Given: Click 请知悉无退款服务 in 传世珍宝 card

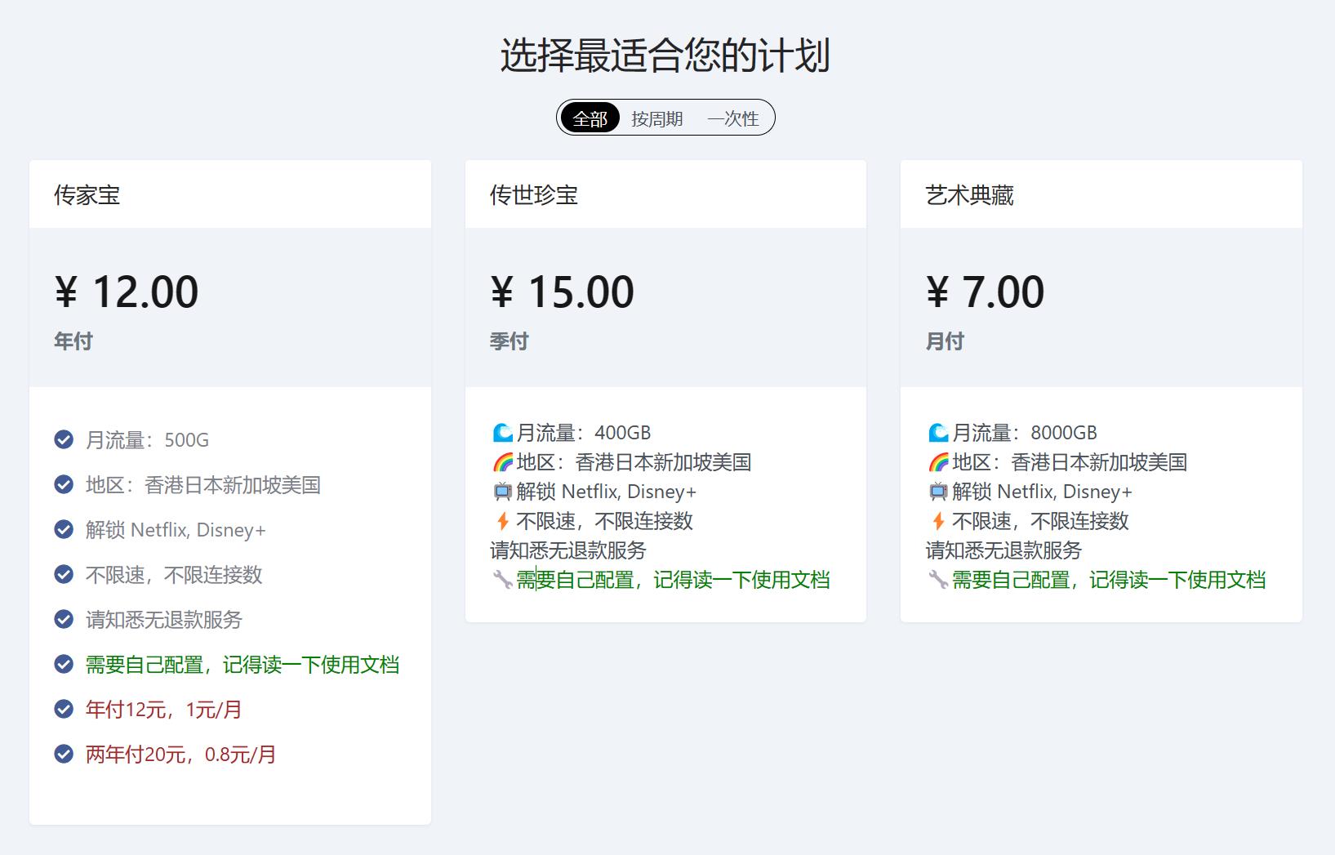Looking at the screenshot, I should 568,550.
